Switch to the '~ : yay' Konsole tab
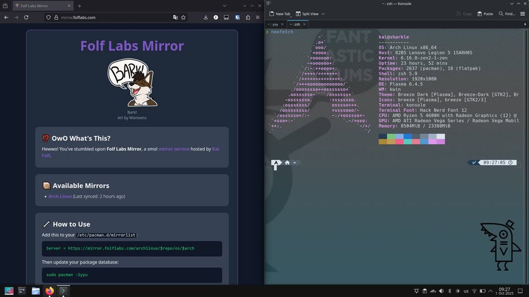Image resolution: width=529 pixels, height=297 pixels. click(275, 24)
